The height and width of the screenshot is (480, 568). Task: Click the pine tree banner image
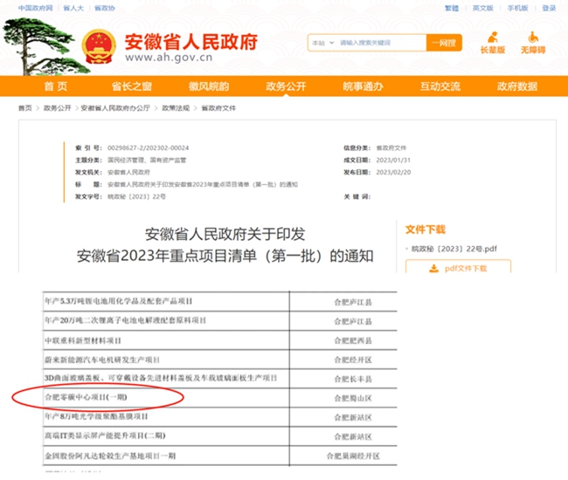[x=39, y=44]
